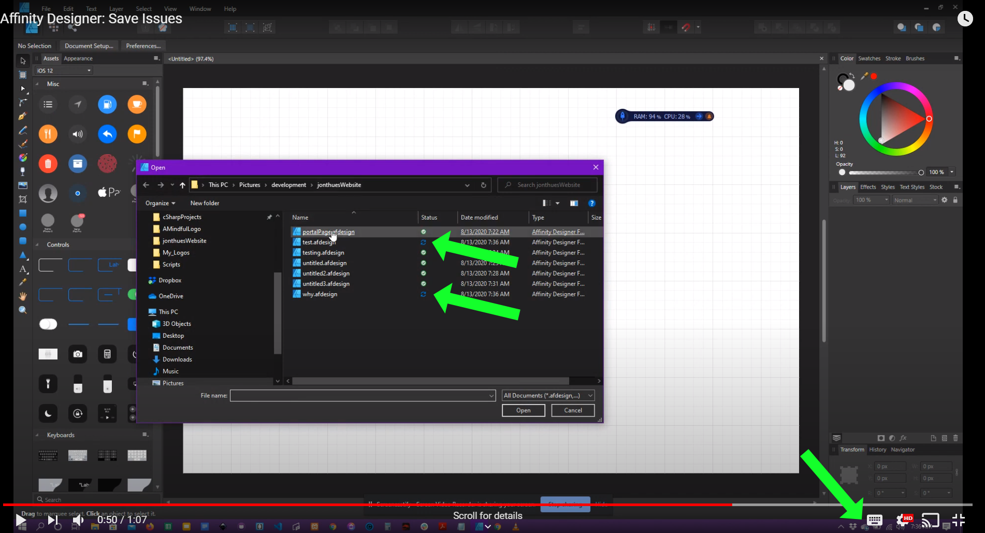Swap stroke and fill color circles
This screenshot has height=533, width=985.
(852, 76)
